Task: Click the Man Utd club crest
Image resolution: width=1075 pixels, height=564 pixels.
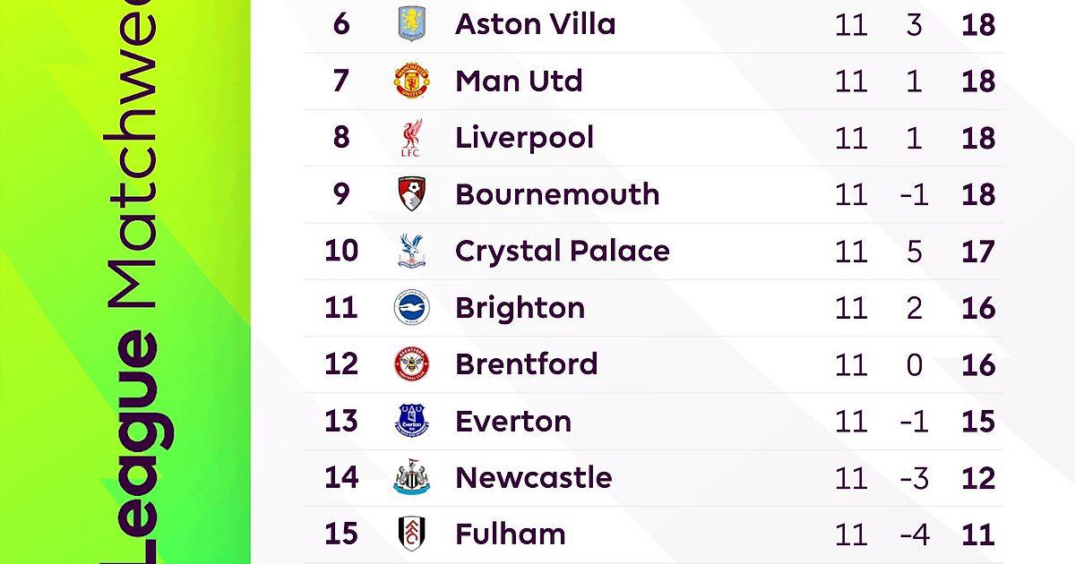Action: click(412, 81)
